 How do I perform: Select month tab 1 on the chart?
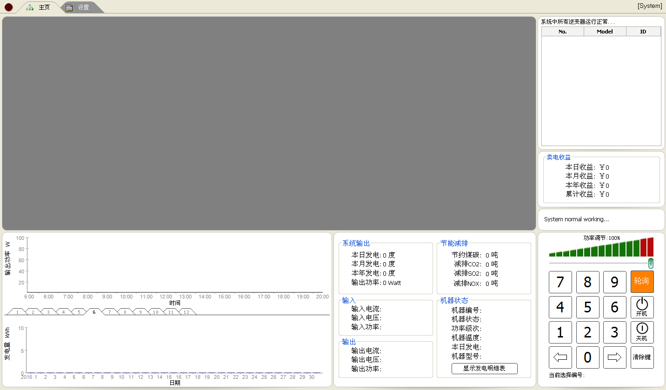pos(17,312)
